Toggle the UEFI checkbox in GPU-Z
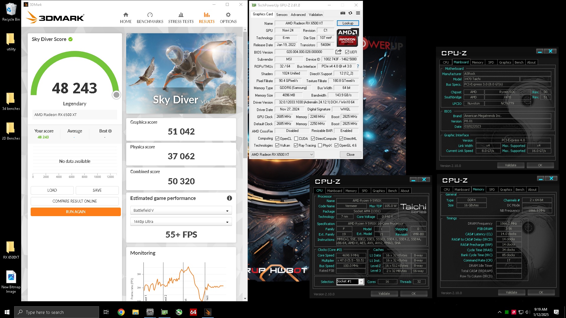The image size is (566, 318). coord(347,52)
